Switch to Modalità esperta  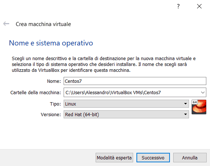coord(114,158)
